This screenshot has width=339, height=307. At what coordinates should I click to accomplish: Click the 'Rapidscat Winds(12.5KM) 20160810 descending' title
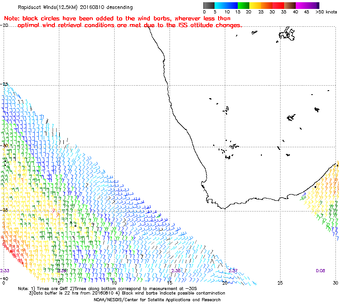coord(75,7)
